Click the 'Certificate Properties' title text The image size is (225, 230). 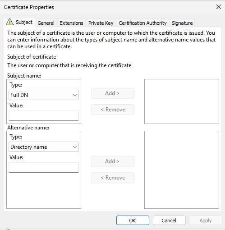29,7
